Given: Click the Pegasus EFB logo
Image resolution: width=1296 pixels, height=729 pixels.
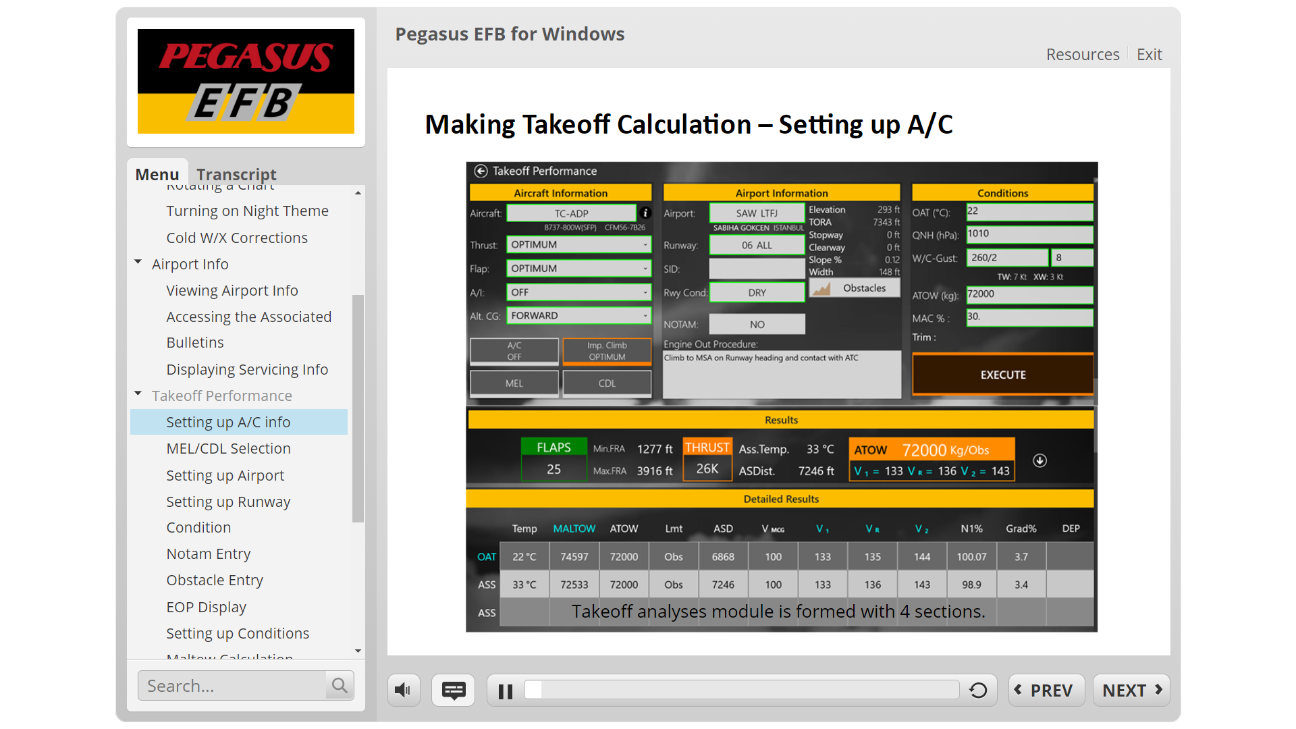Looking at the screenshot, I should pos(246,81).
